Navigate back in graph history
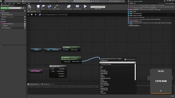 [x=32, y=14]
